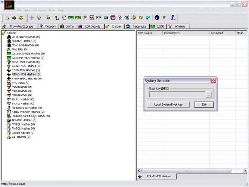
Task: Click the yellow question mark help icon
Action: click(x=164, y=18)
